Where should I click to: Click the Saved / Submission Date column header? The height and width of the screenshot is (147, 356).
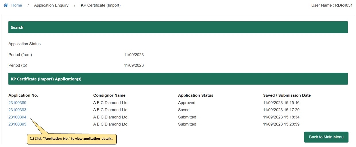287,95
